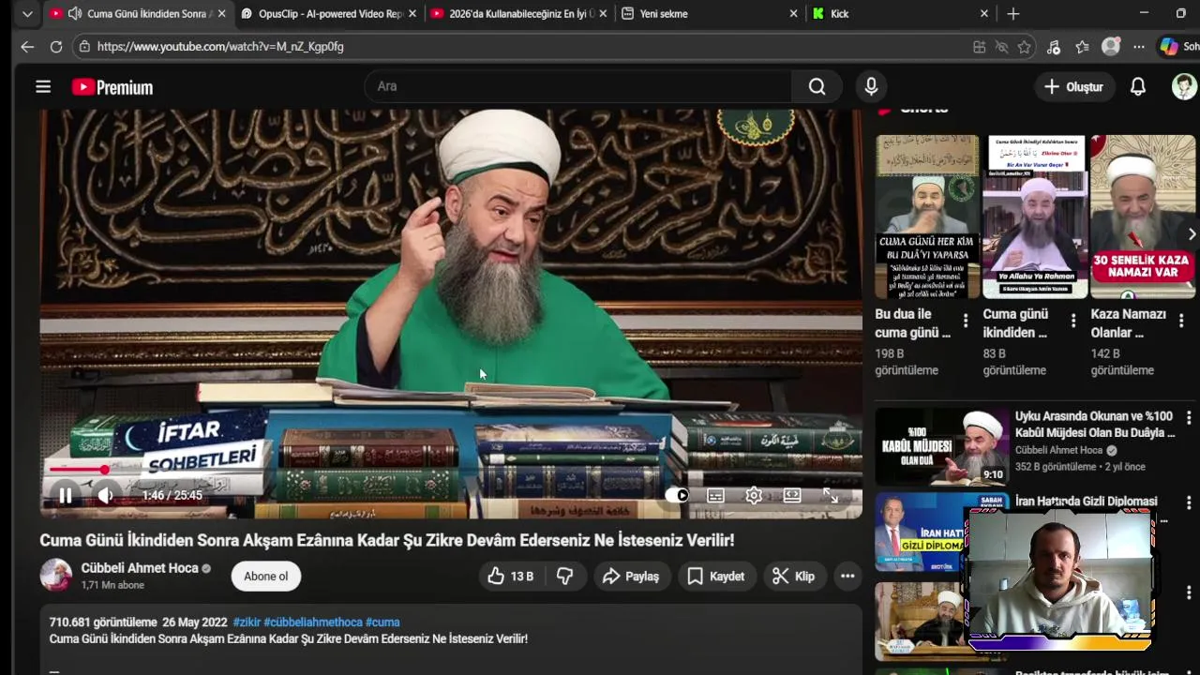The height and width of the screenshot is (675, 1200).
Task: Share video via Paylaş button
Action: point(631,577)
